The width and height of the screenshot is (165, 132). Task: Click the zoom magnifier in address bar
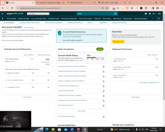(103, 8)
